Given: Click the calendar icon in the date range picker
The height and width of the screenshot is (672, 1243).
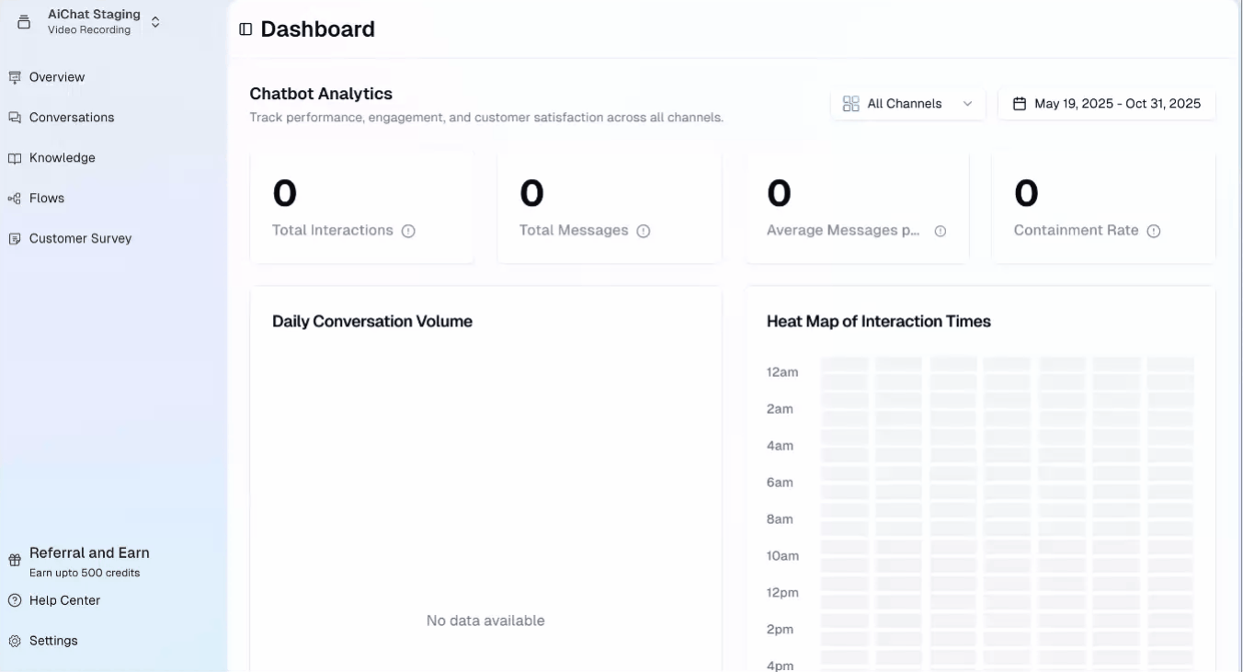Looking at the screenshot, I should [1019, 103].
